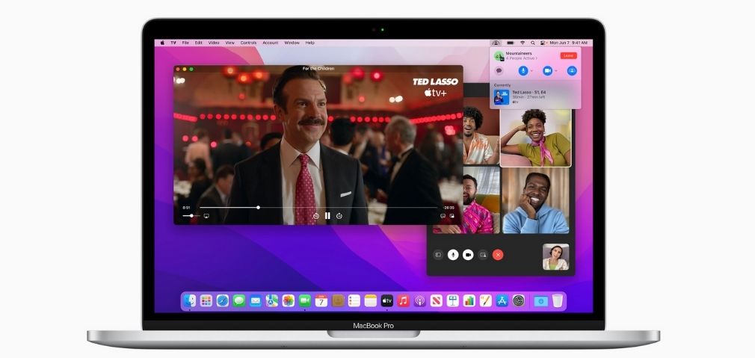Leave the Mountaineers SharePlay session

568,56
